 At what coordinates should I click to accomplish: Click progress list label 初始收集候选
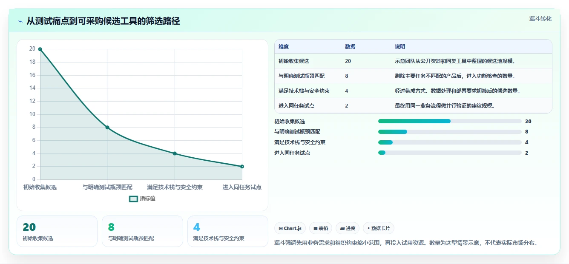tap(290, 121)
